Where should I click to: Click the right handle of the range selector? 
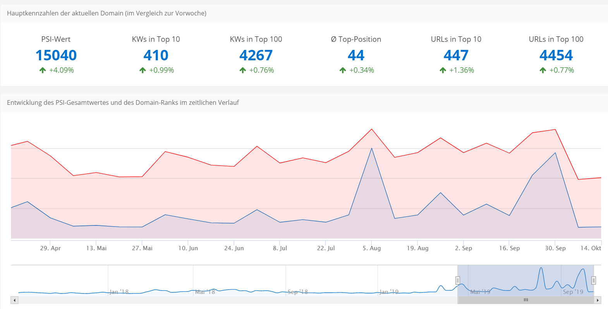[593, 280]
